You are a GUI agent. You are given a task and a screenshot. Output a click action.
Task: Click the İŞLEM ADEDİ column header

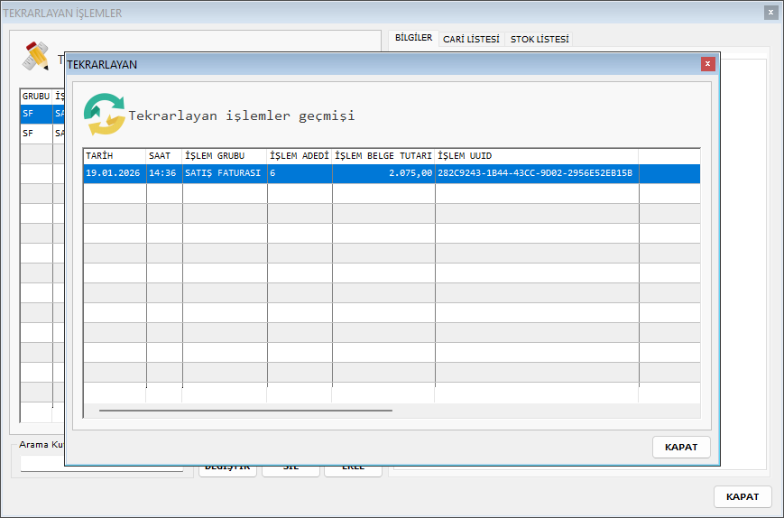pos(299,156)
